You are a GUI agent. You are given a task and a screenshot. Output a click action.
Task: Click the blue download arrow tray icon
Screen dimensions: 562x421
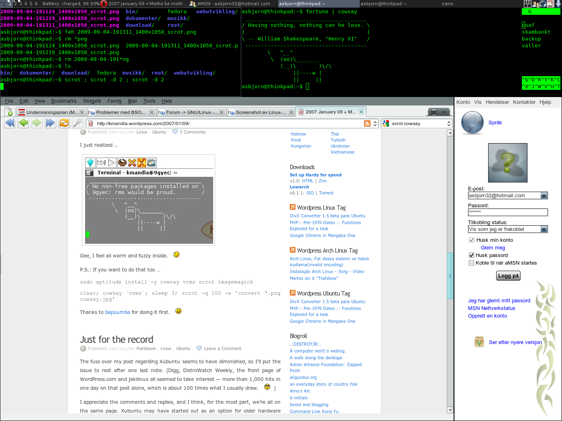pos(558,4)
